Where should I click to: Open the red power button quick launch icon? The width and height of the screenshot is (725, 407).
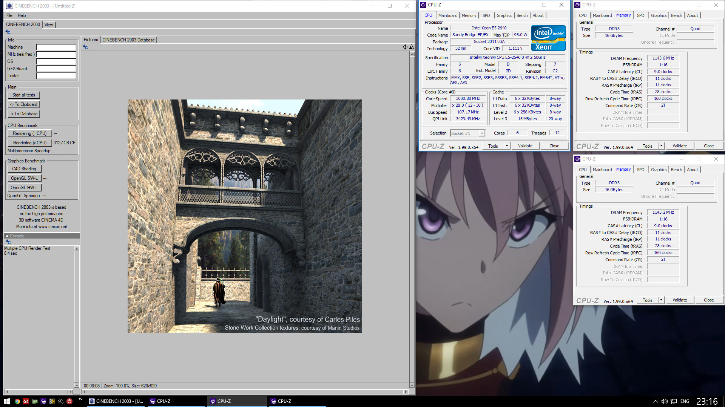(69, 401)
